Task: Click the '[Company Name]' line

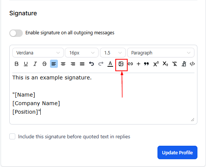Action: coord(36,103)
